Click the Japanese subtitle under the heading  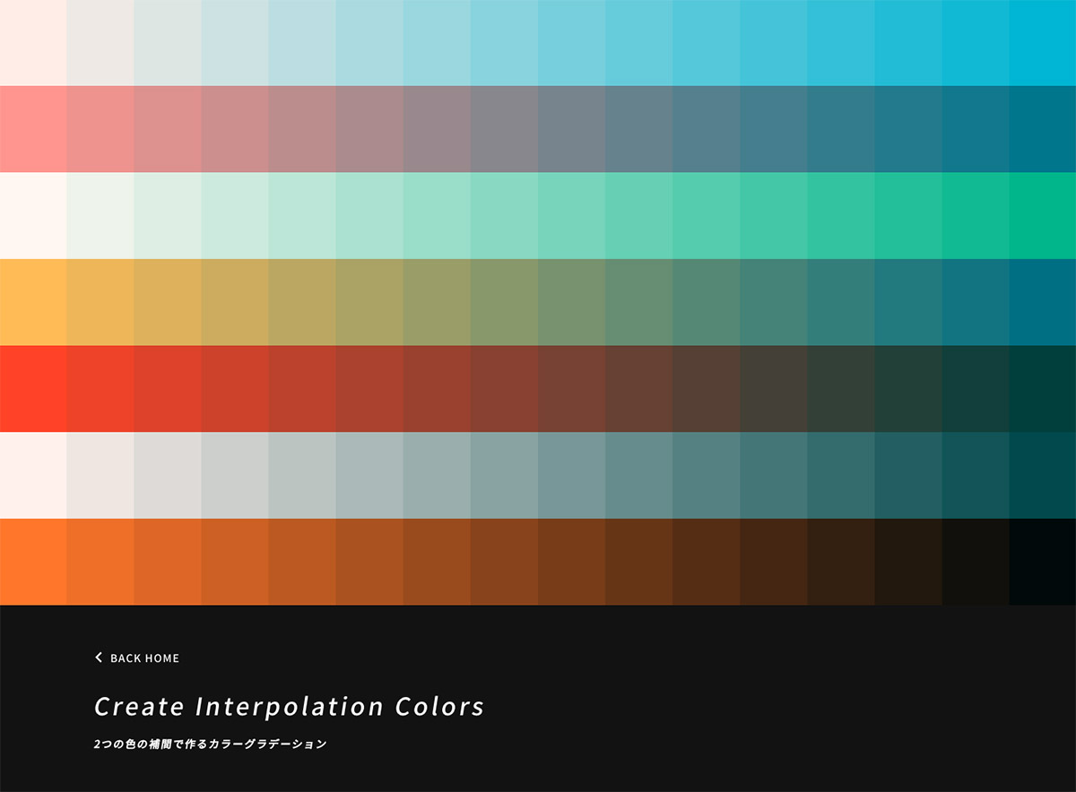pos(210,745)
